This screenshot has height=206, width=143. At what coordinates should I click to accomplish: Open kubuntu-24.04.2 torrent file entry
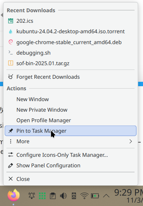tap(71, 32)
